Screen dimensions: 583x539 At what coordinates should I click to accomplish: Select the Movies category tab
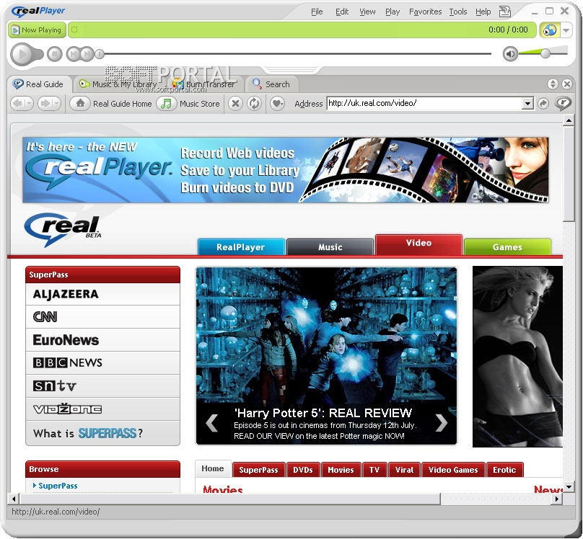click(x=341, y=470)
